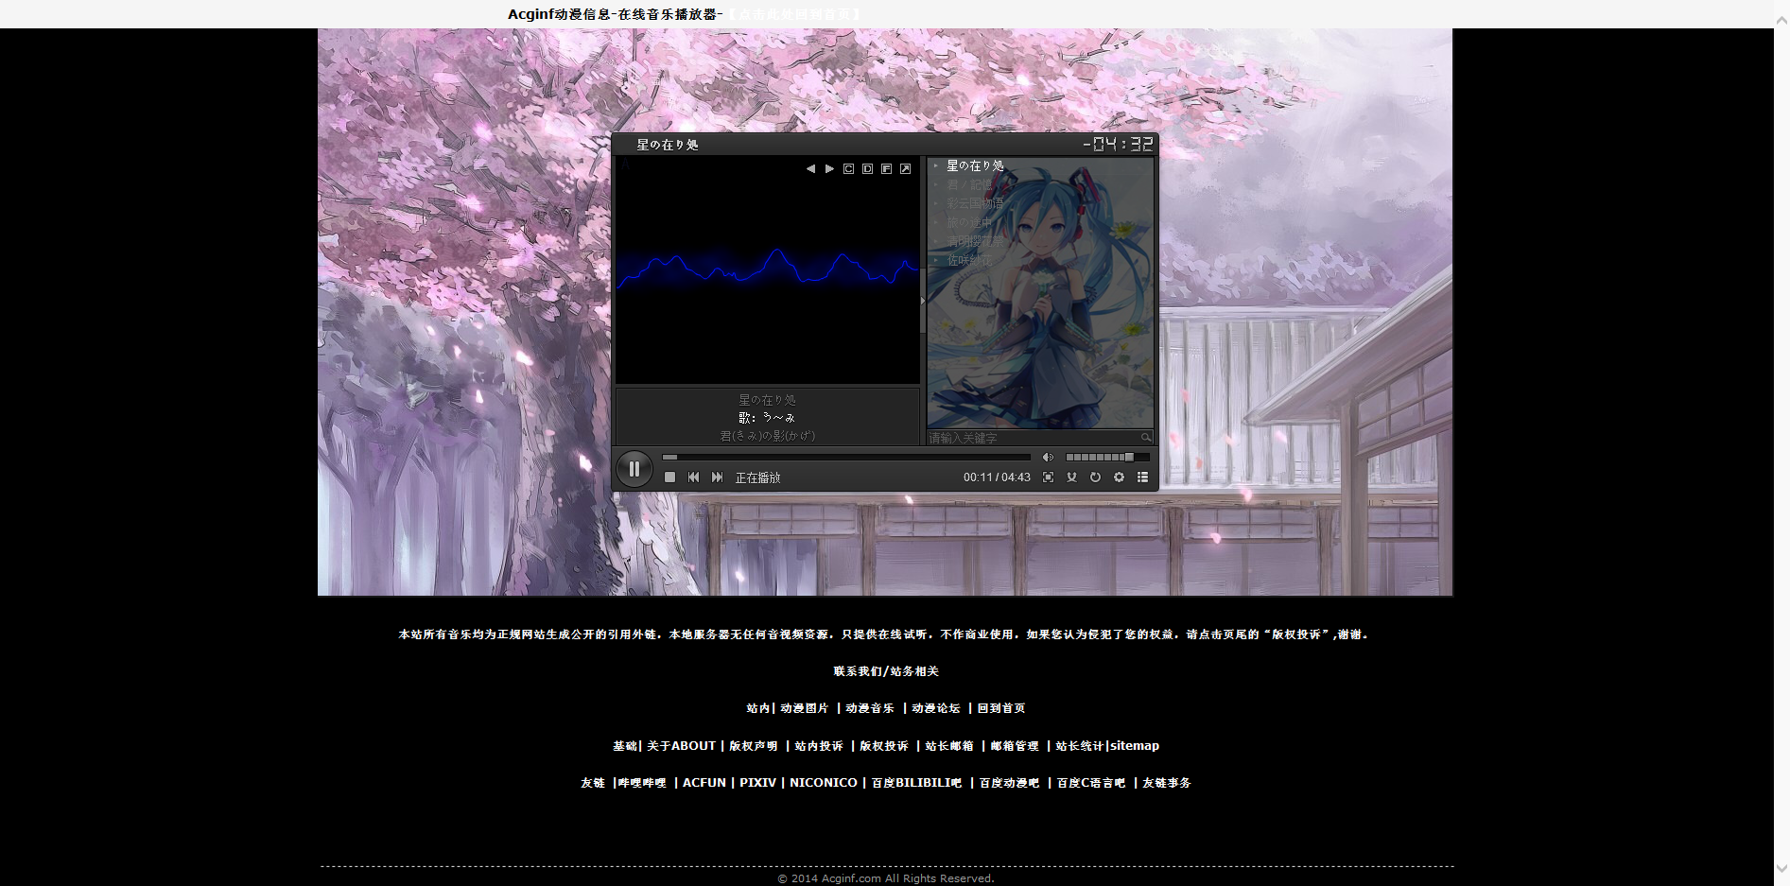Click the page scrollbar up arrow
The width and height of the screenshot is (1790, 886).
pyautogui.click(x=1781, y=19)
